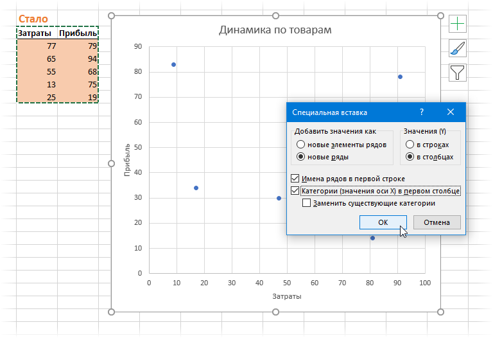Viewport: 493px width, 338px height.
Task: Select cell with value 55
Action: pyautogui.click(x=37, y=72)
